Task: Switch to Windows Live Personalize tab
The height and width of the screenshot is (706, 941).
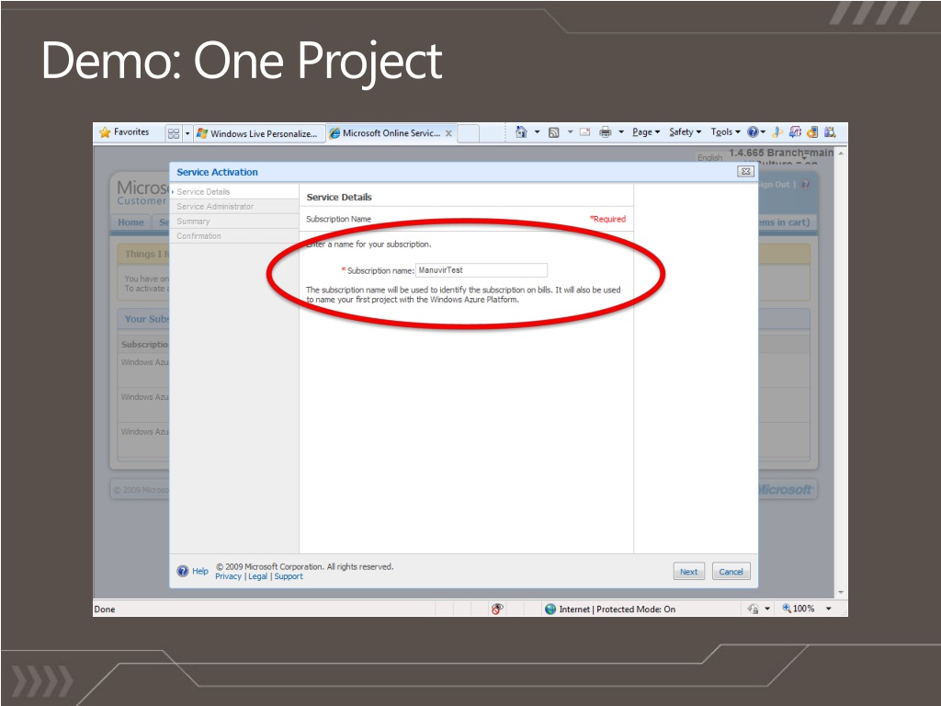Action: (x=258, y=133)
